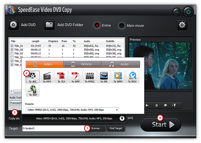Select the Title_03 row name

tap(19, 53)
